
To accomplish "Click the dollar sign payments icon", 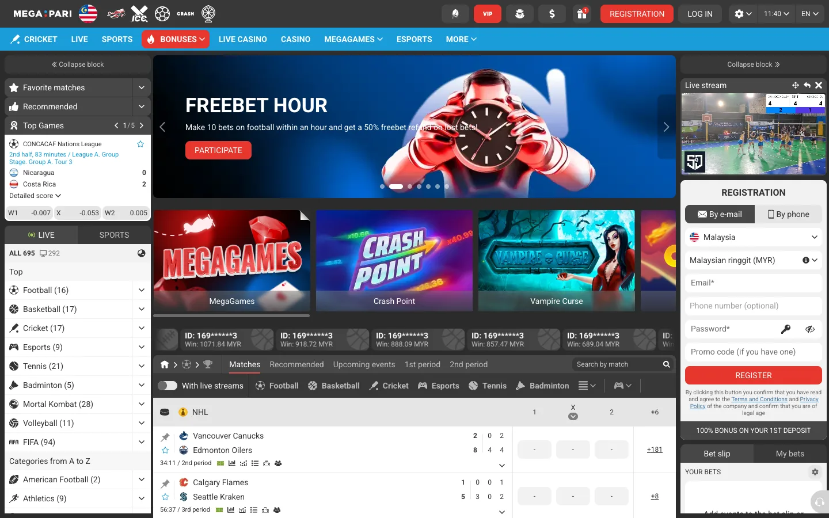I will [x=552, y=14].
